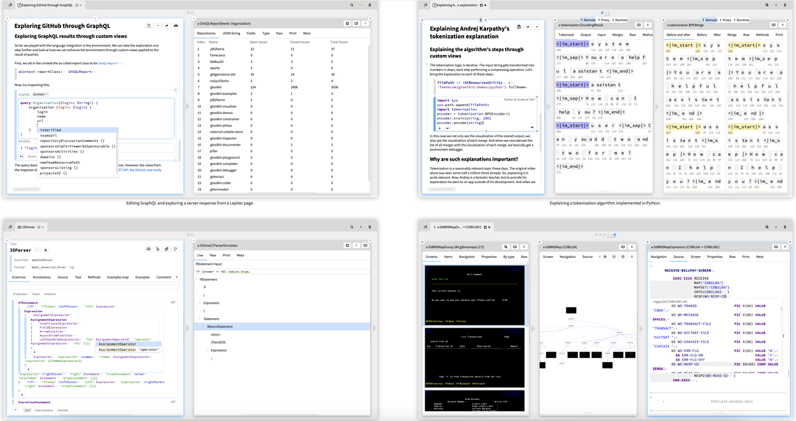This screenshot has height=421, width=796.
Task: Open Tokenized tab in EncodingResult
Action: tap(566, 34)
